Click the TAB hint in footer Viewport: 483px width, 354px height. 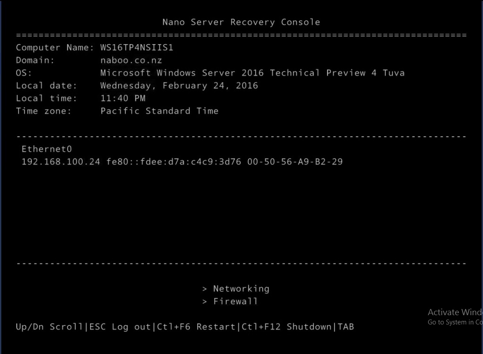click(346, 327)
